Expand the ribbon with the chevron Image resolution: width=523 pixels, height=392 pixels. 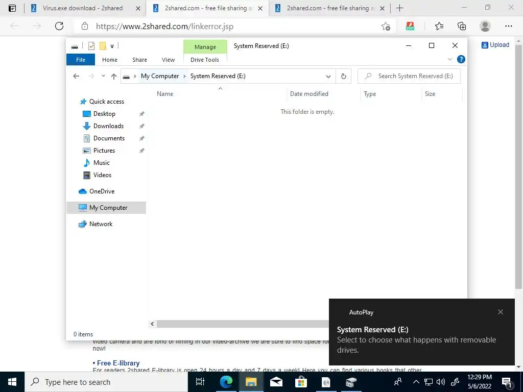(x=449, y=59)
